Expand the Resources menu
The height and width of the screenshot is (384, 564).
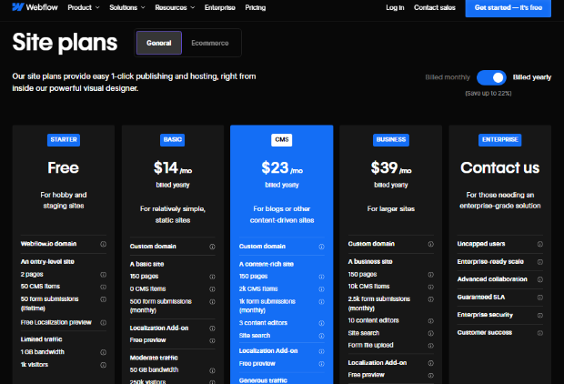coord(175,7)
